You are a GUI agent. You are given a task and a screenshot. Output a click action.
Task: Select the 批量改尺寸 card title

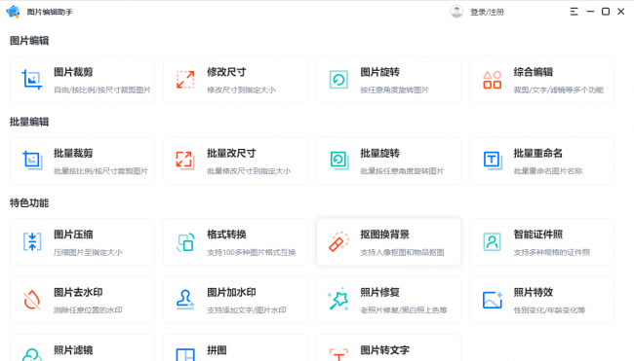pos(231,154)
